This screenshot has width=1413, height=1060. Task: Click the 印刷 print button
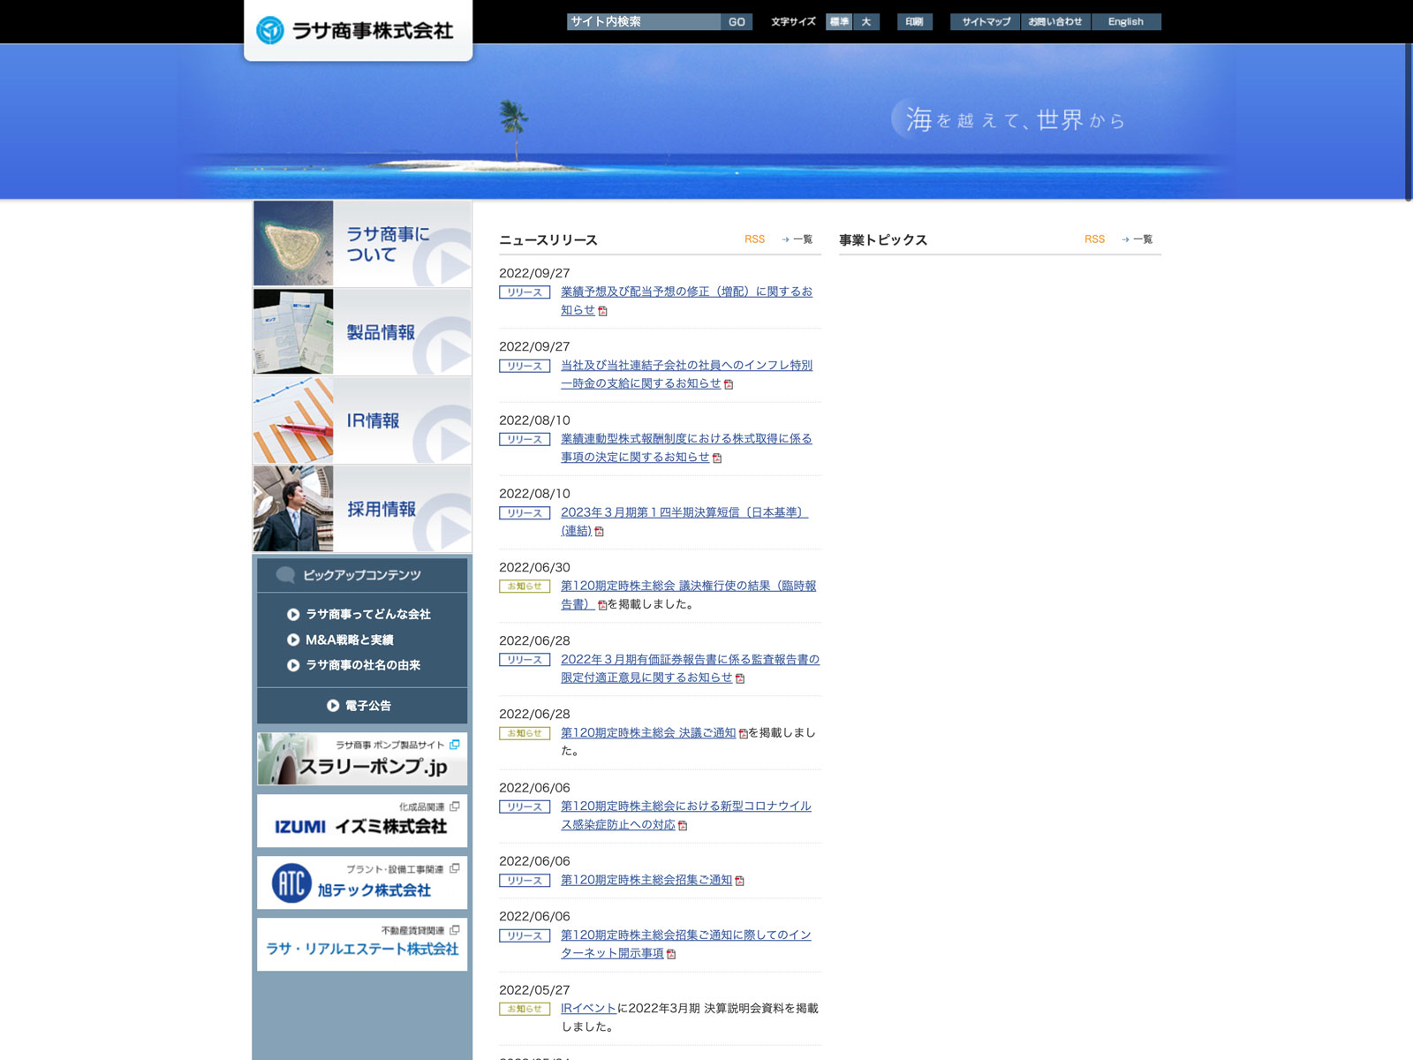click(914, 22)
